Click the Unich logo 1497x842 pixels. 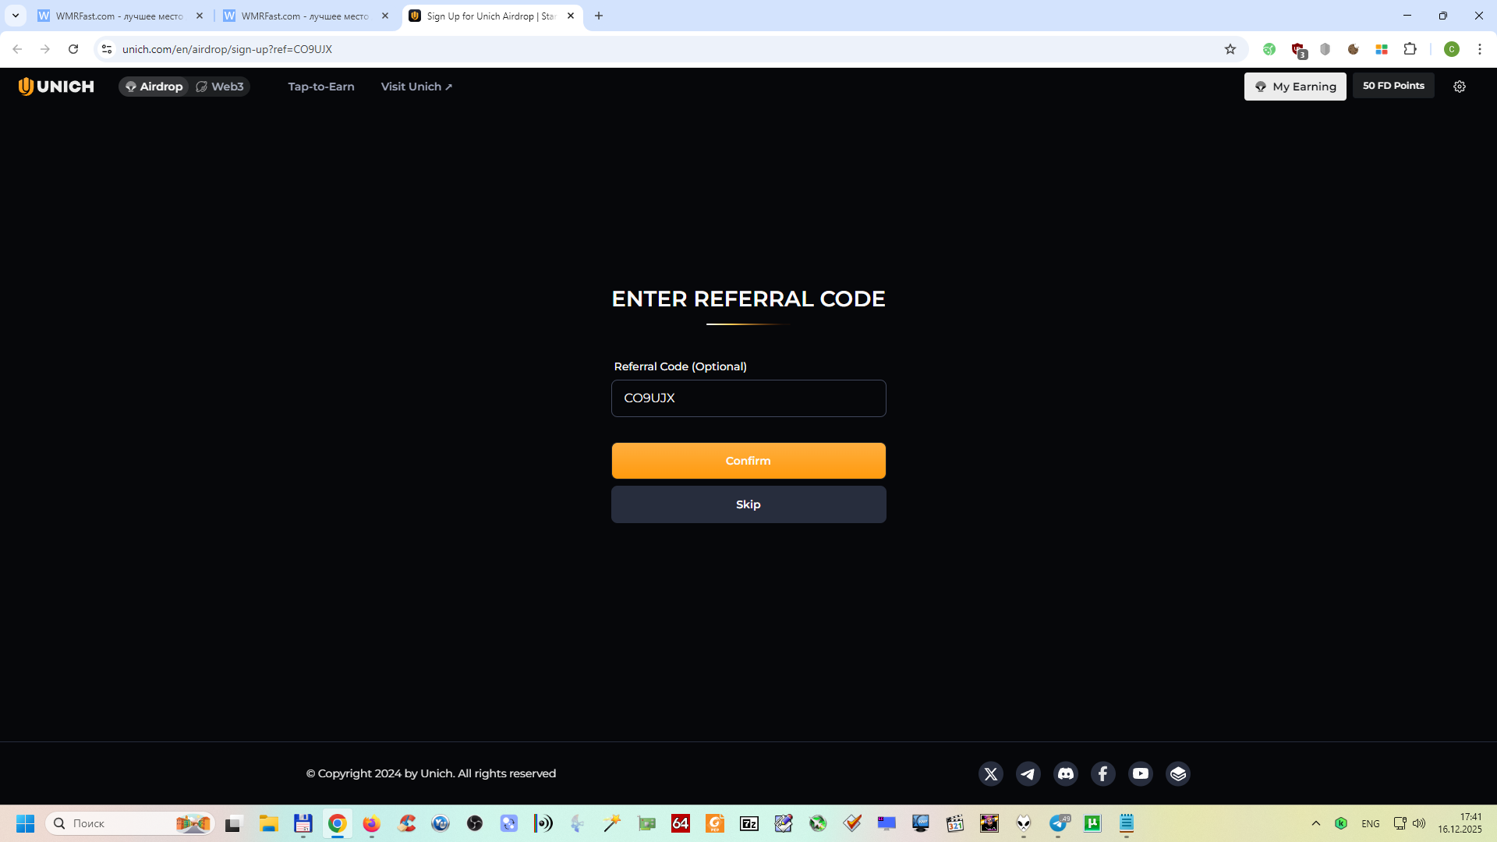tap(56, 87)
